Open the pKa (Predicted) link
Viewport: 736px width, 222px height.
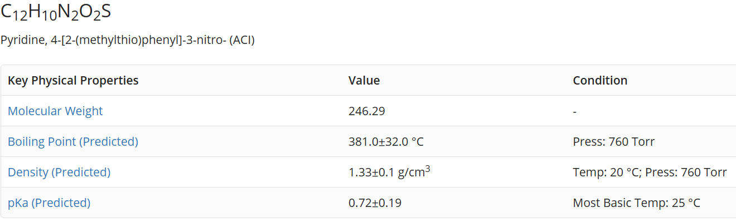point(49,203)
